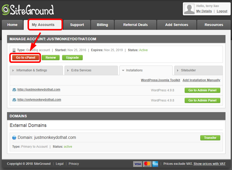The height and width of the screenshot is (170, 232).
Task: Go to Admin Panel for justmonkeydothat.com
Action: coord(202,90)
